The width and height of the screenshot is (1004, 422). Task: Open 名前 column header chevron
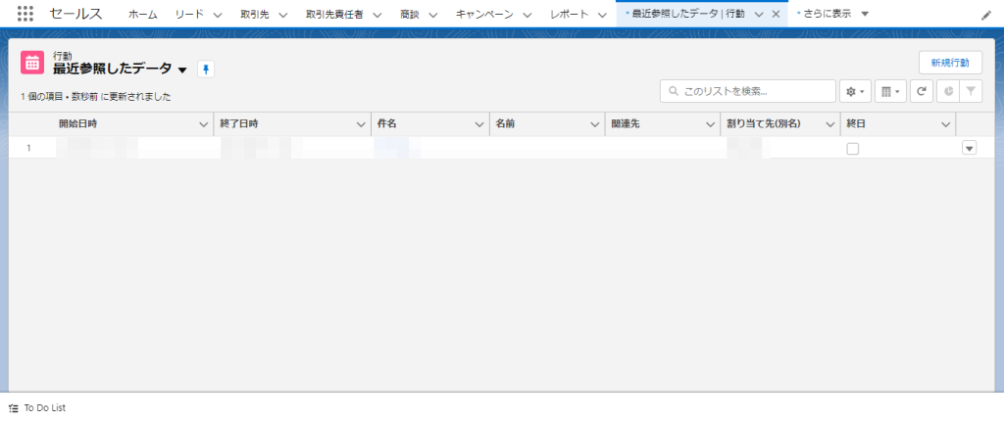[x=595, y=124]
